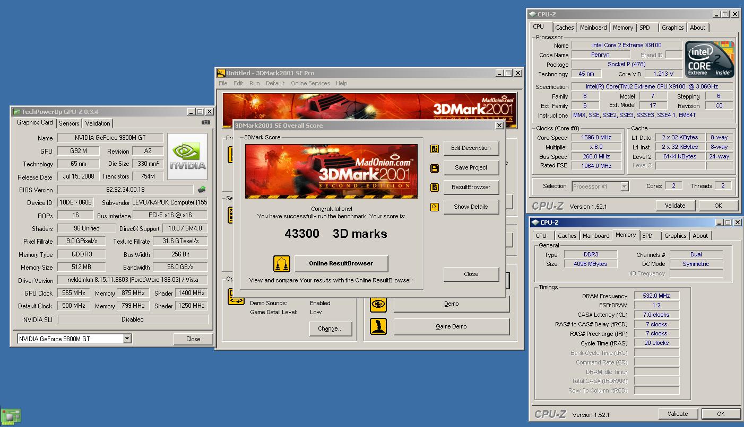Click the GPU Clock value 565 MHz
Screen dimensions: 744x427
(x=73, y=293)
